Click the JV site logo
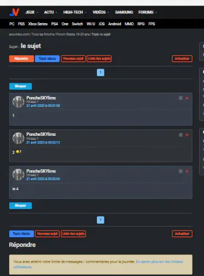Viewport: 204px width, 276px height. click(14, 12)
